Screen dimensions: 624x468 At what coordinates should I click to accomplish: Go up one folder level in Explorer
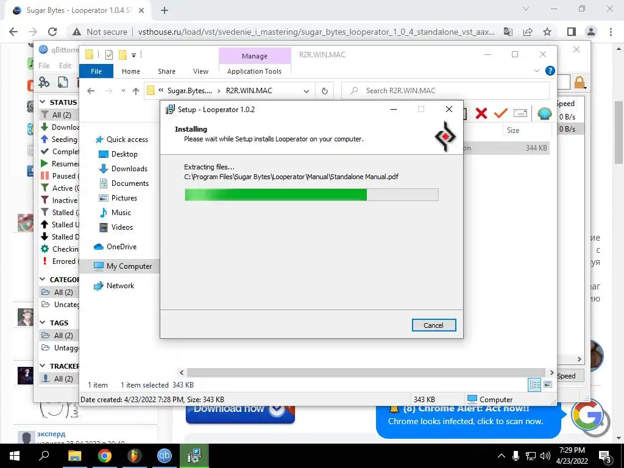coord(136,91)
